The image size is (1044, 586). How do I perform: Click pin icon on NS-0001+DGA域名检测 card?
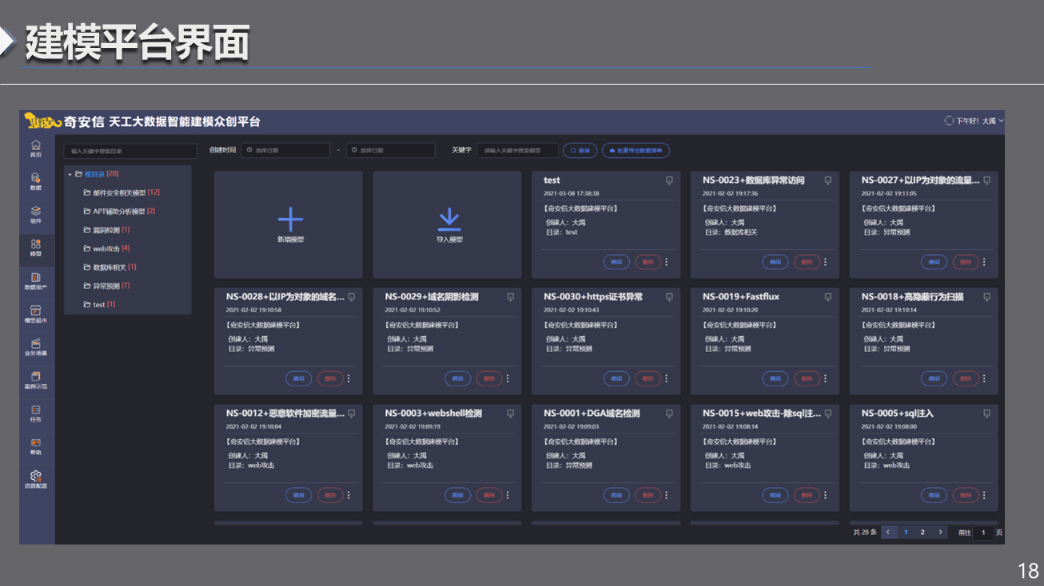tap(669, 414)
